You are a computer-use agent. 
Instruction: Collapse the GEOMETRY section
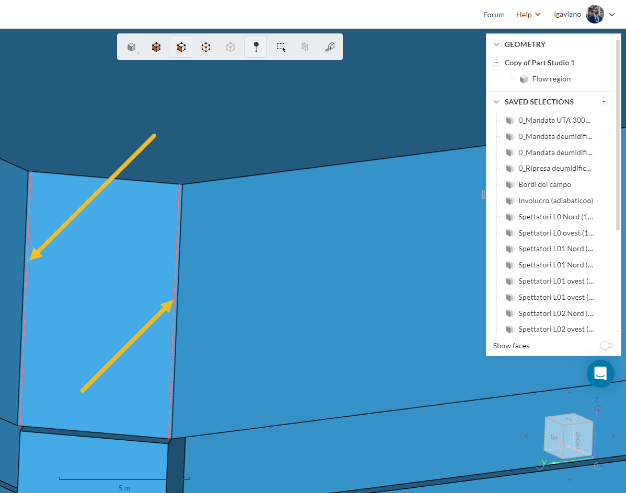496,44
